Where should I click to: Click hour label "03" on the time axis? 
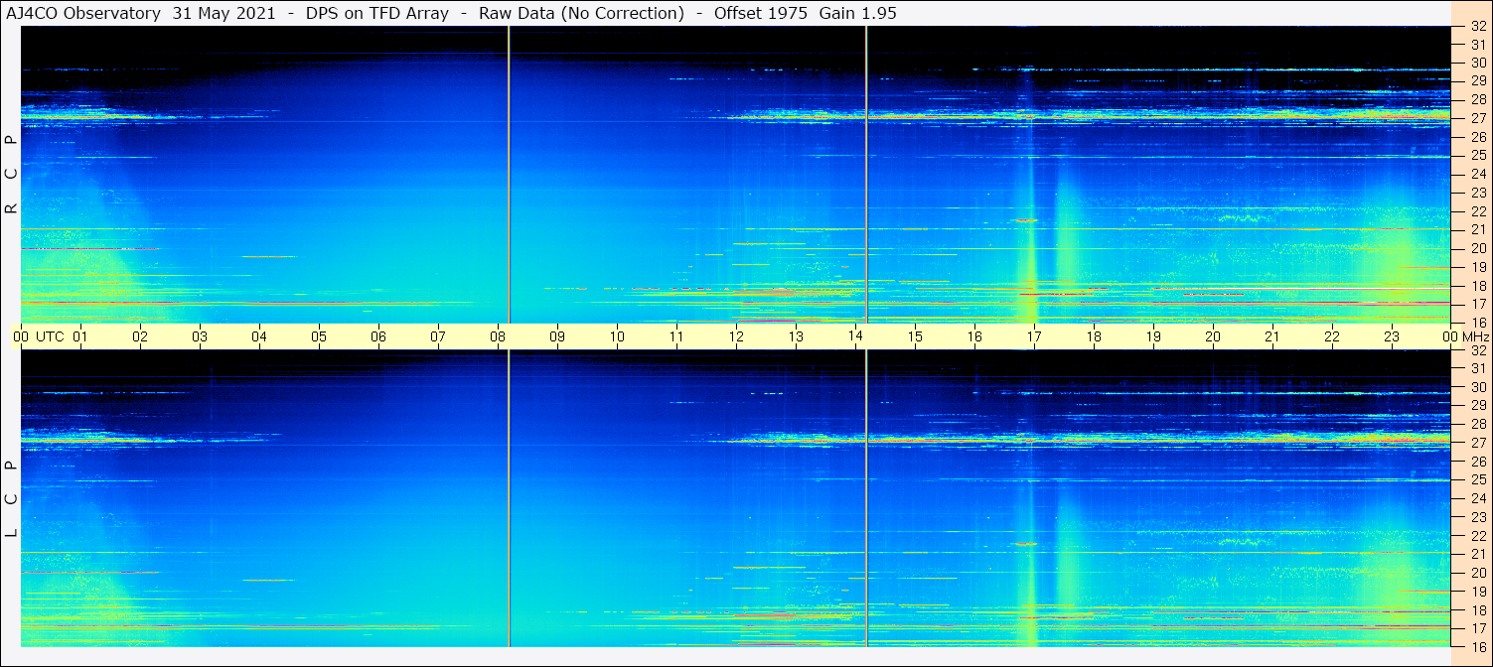(x=200, y=336)
